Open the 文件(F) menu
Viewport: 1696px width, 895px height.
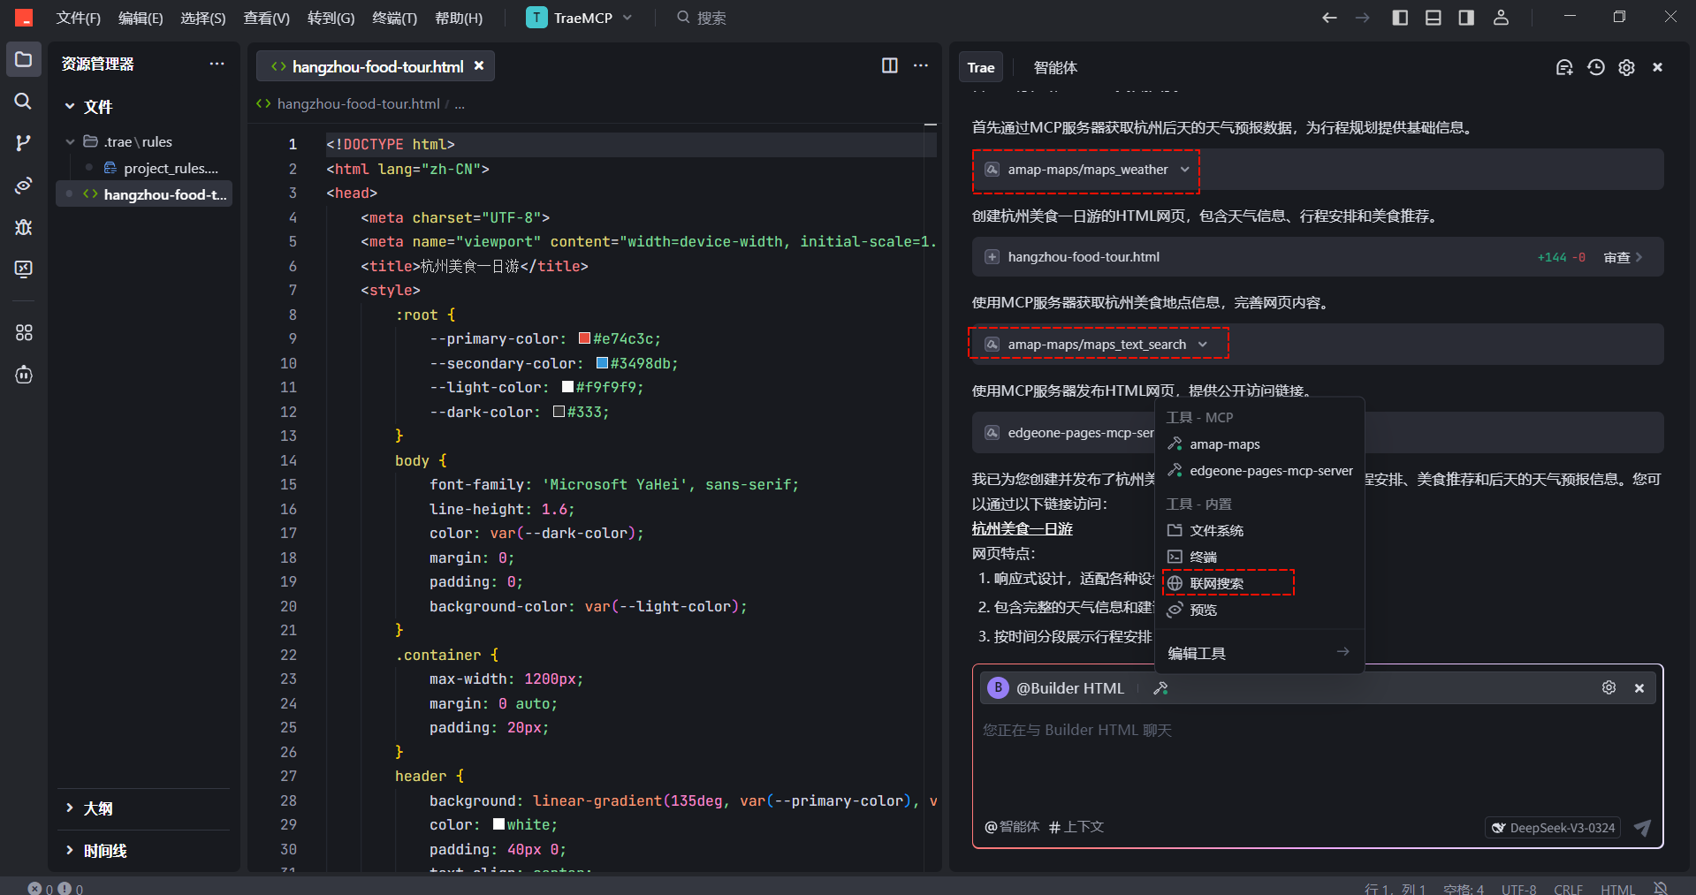click(x=79, y=18)
